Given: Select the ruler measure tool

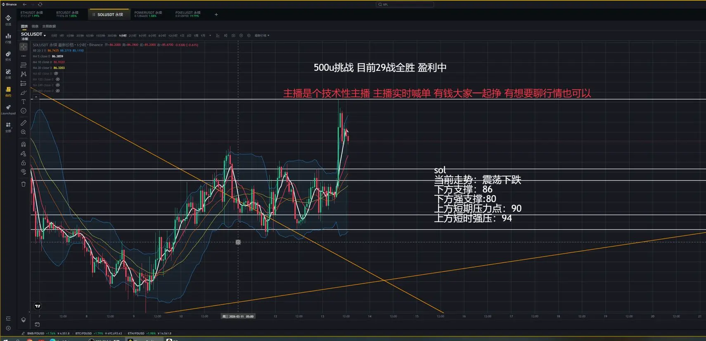Looking at the screenshot, I should click(x=24, y=123).
